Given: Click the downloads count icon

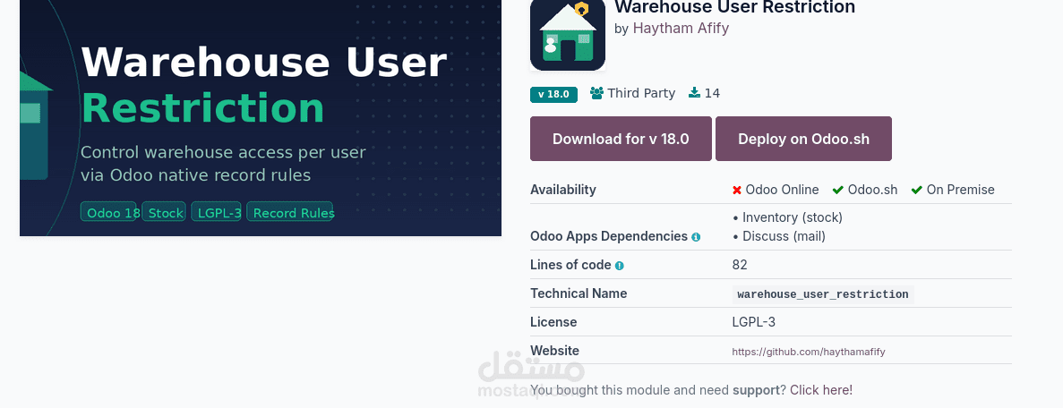Looking at the screenshot, I should 694,94.
